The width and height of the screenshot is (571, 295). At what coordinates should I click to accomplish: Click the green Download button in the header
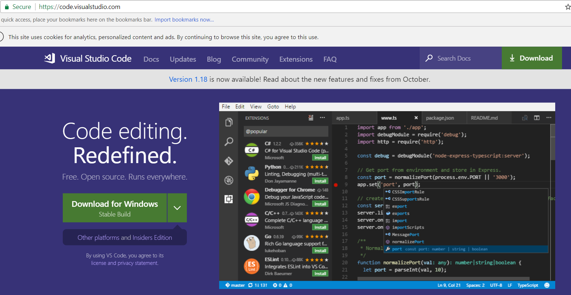click(532, 58)
